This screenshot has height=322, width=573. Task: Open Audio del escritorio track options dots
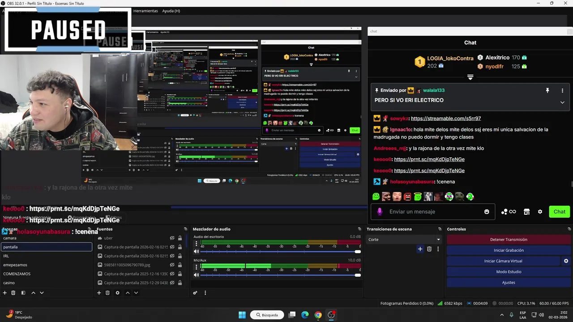(x=196, y=244)
